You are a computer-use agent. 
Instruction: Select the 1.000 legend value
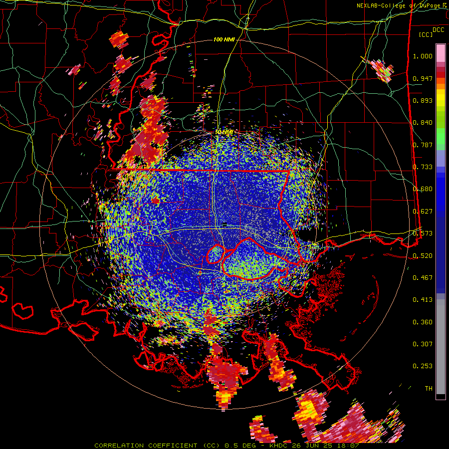coord(423,56)
